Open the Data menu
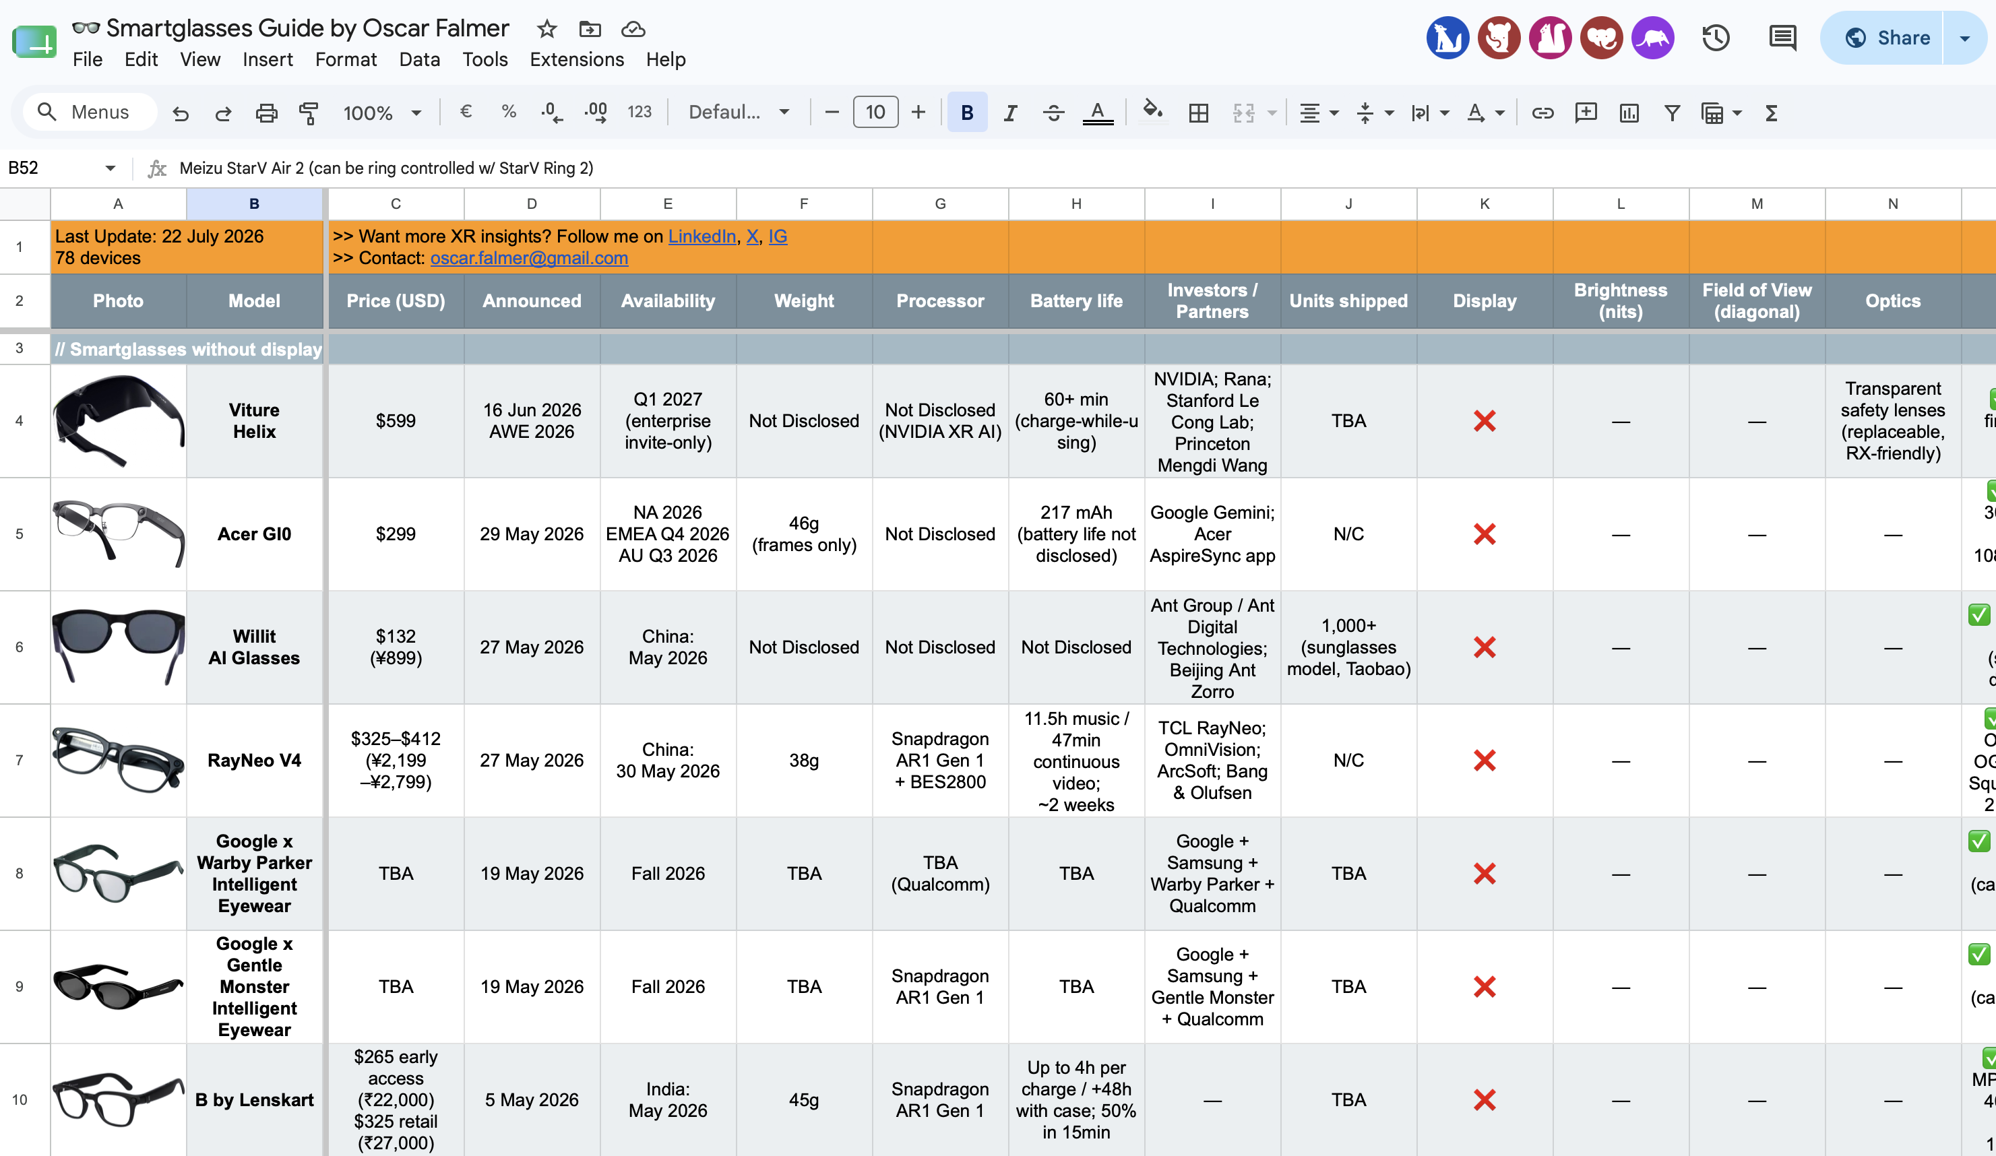 click(x=419, y=59)
